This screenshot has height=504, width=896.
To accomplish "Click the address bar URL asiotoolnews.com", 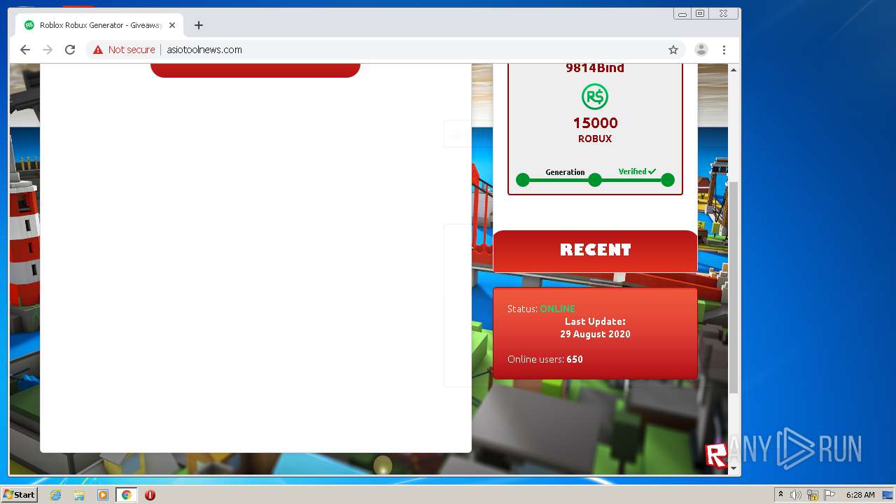I will tap(204, 50).
